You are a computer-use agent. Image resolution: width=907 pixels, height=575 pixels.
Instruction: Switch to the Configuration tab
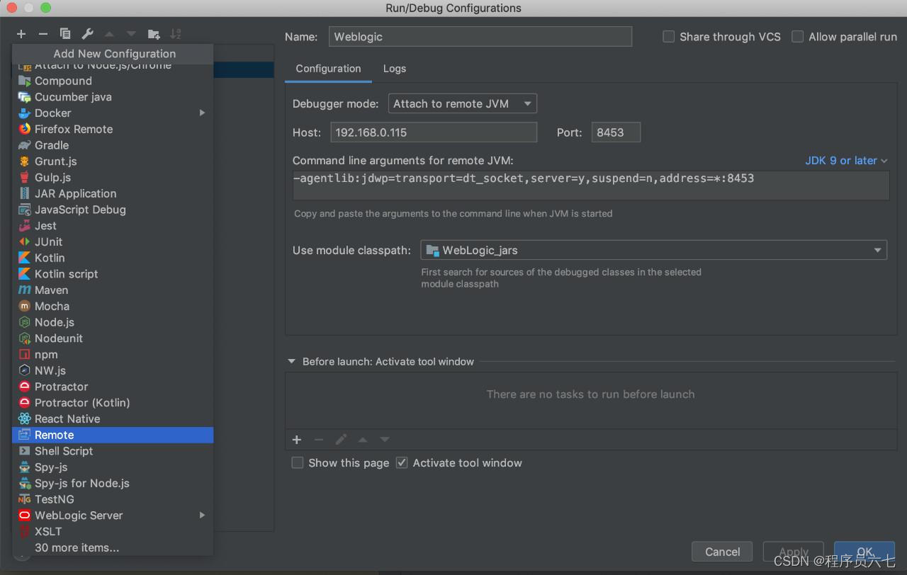coord(328,69)
